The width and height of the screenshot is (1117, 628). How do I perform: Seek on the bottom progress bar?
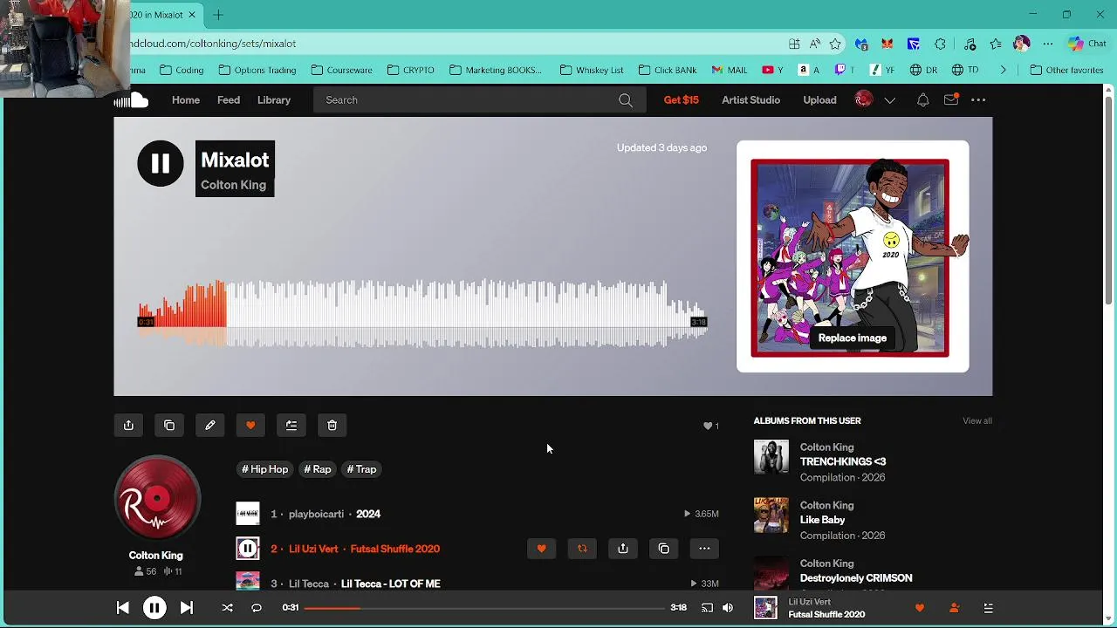[x=484, y=608]
